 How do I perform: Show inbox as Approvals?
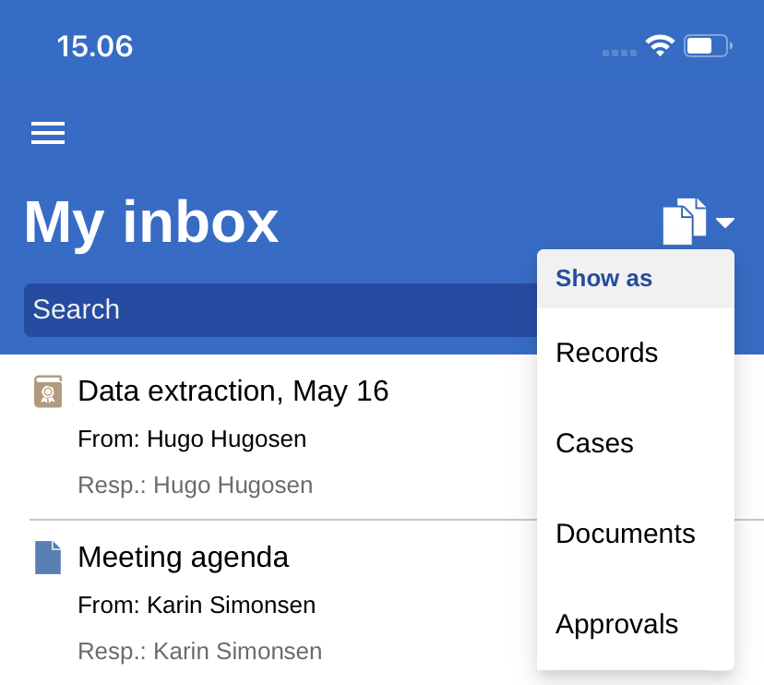pos(617,624)
